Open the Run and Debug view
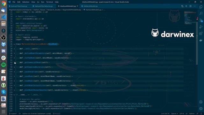The image size is (204, 115). pos(201,27)
